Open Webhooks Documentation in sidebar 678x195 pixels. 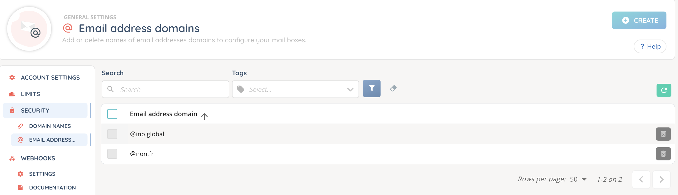click(x=52, y=188)
